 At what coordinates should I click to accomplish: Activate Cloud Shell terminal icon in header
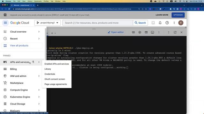(153, 23)
